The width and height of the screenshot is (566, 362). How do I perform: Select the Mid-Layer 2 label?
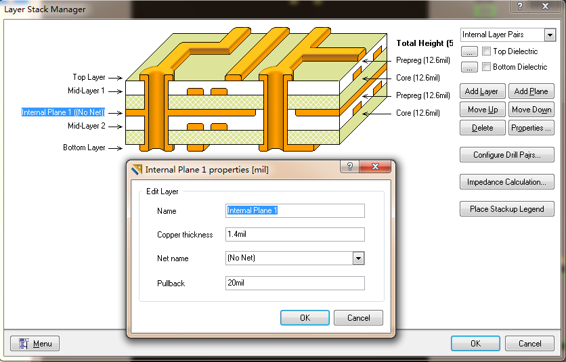pyautogui.click(x=86, y=126)
